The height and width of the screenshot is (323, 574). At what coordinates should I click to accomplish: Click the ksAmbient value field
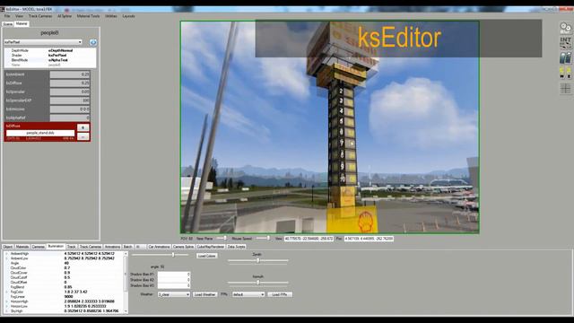(70, 74)
